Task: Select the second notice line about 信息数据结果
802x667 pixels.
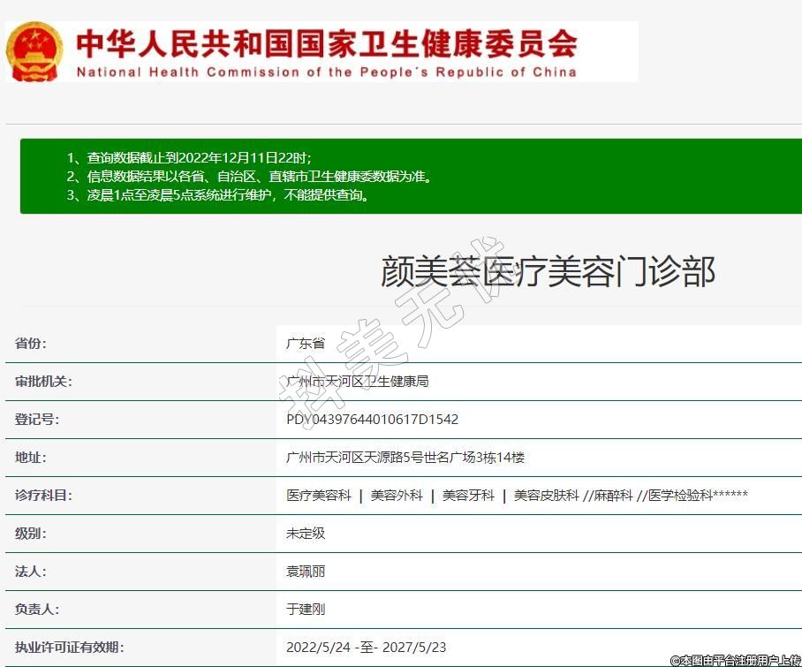Action: [249, 176]
